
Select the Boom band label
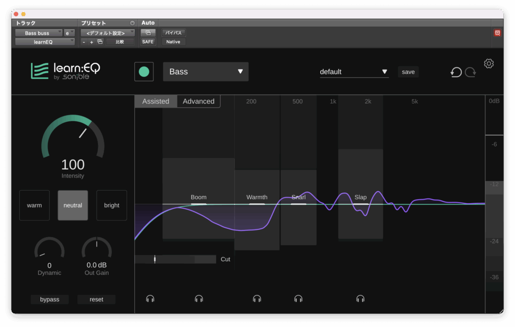click(x=199, y=197)
